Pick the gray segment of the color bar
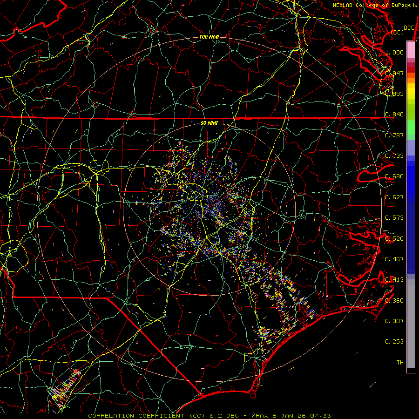The width and height of the screenshot is (419, 419). tap(411, 324)
